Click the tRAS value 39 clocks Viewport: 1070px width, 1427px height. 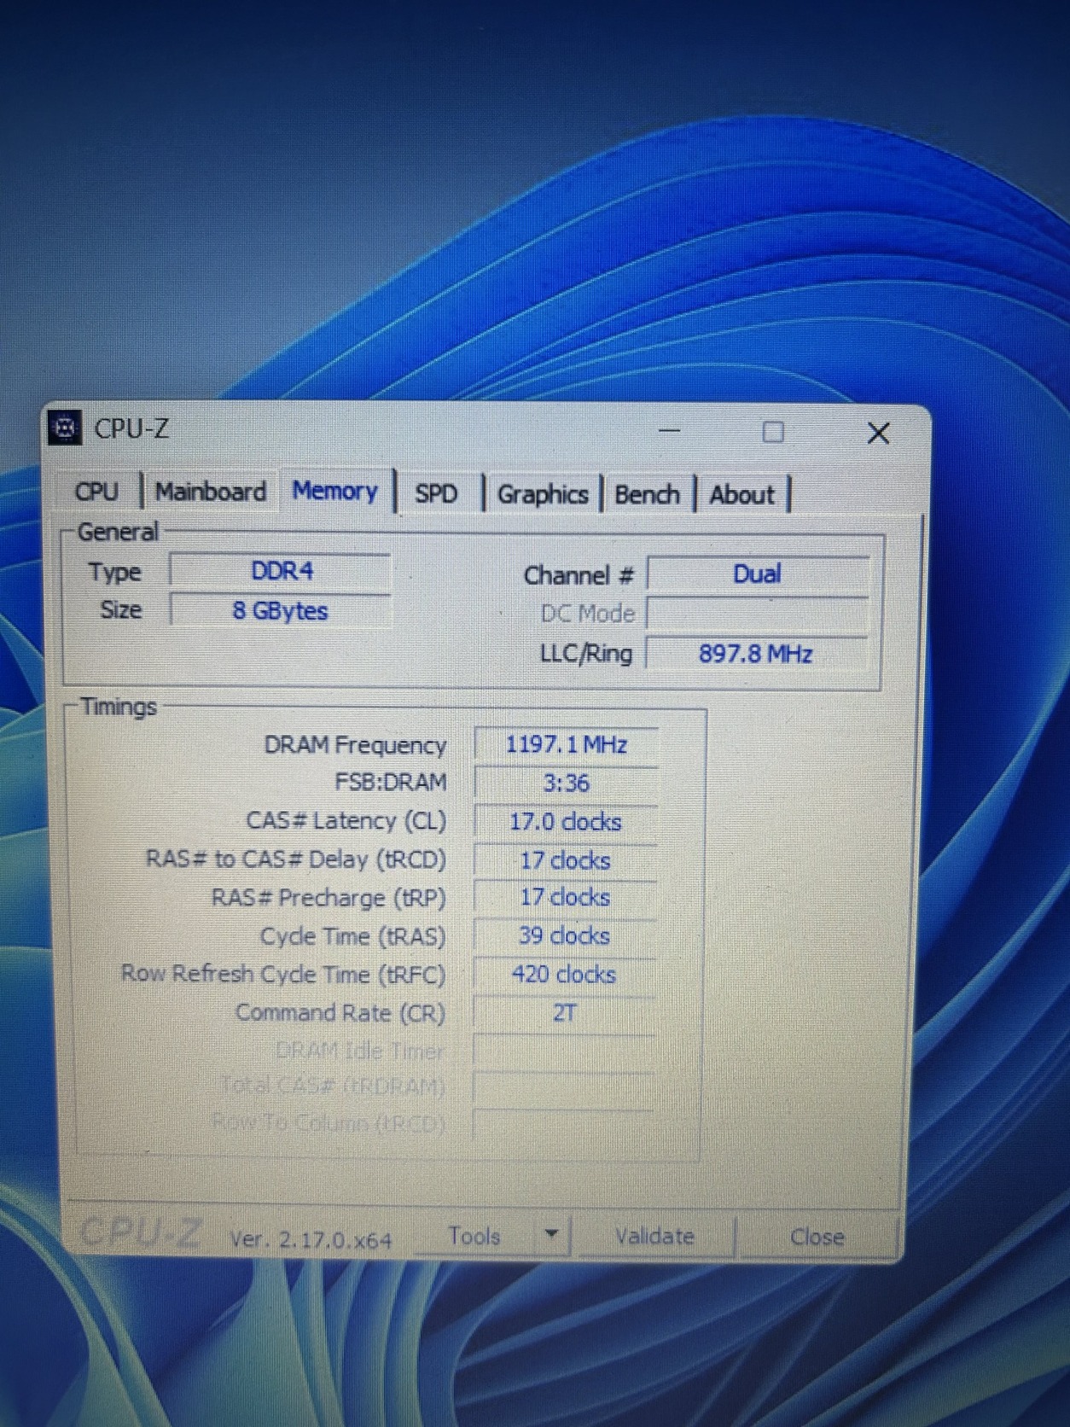565,935
